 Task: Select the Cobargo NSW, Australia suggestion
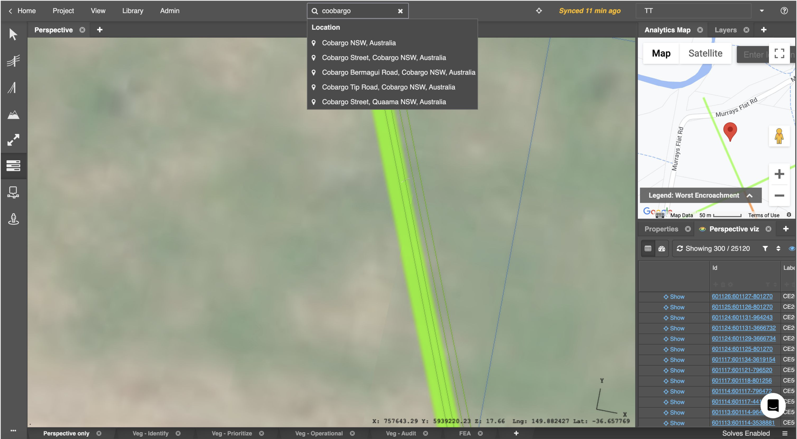pyautogui.click(x=359, y=43)
